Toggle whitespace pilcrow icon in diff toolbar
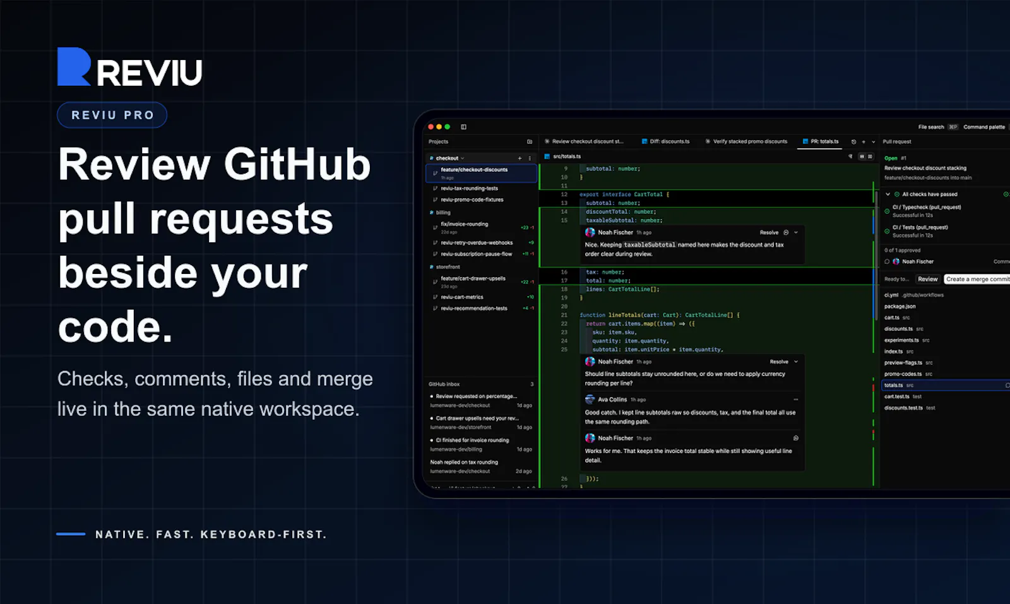 [x=850, y=157]
